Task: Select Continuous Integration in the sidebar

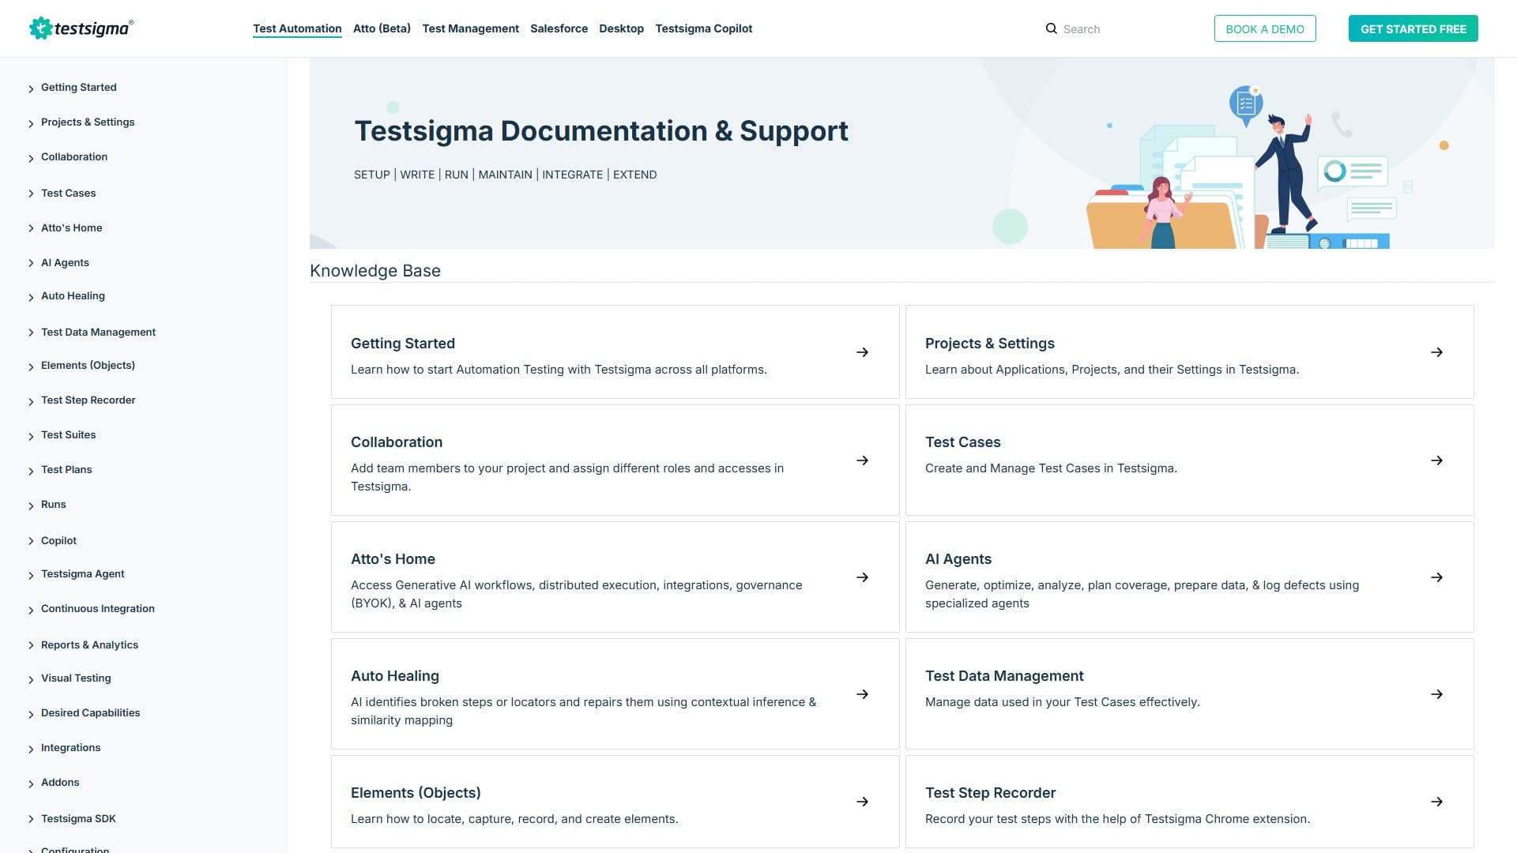Action: 98,609
